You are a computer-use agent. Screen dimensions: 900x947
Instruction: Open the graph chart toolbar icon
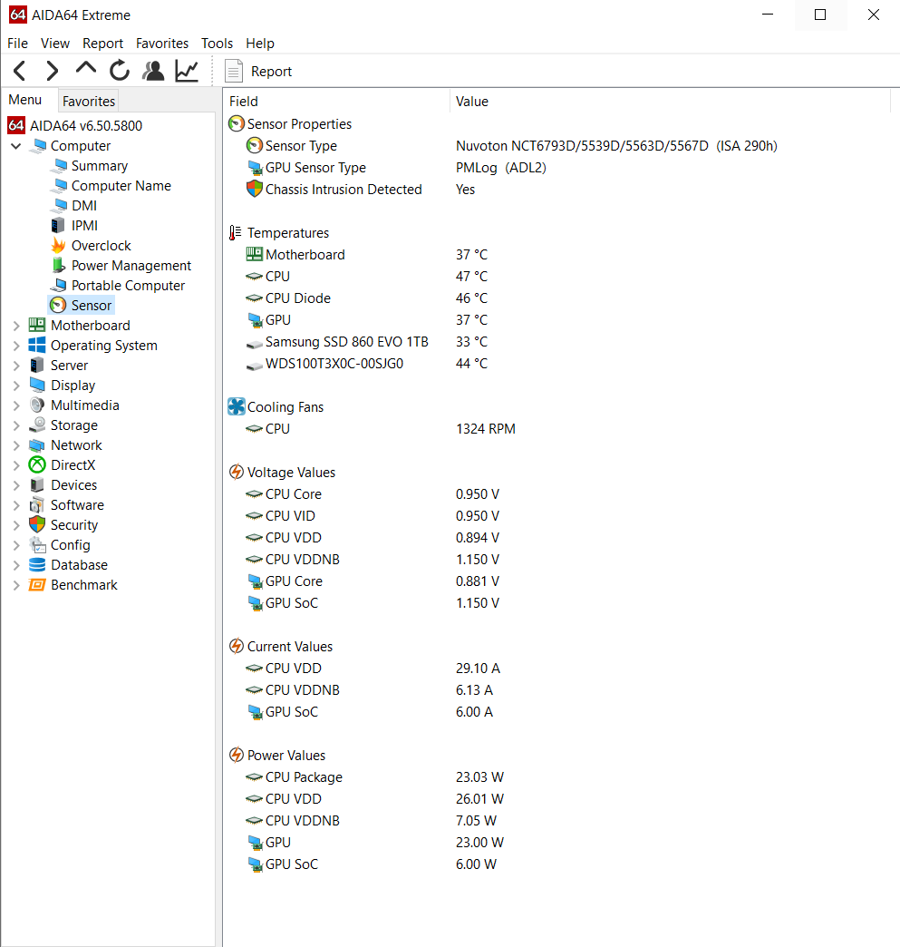[x=187, y=71]
